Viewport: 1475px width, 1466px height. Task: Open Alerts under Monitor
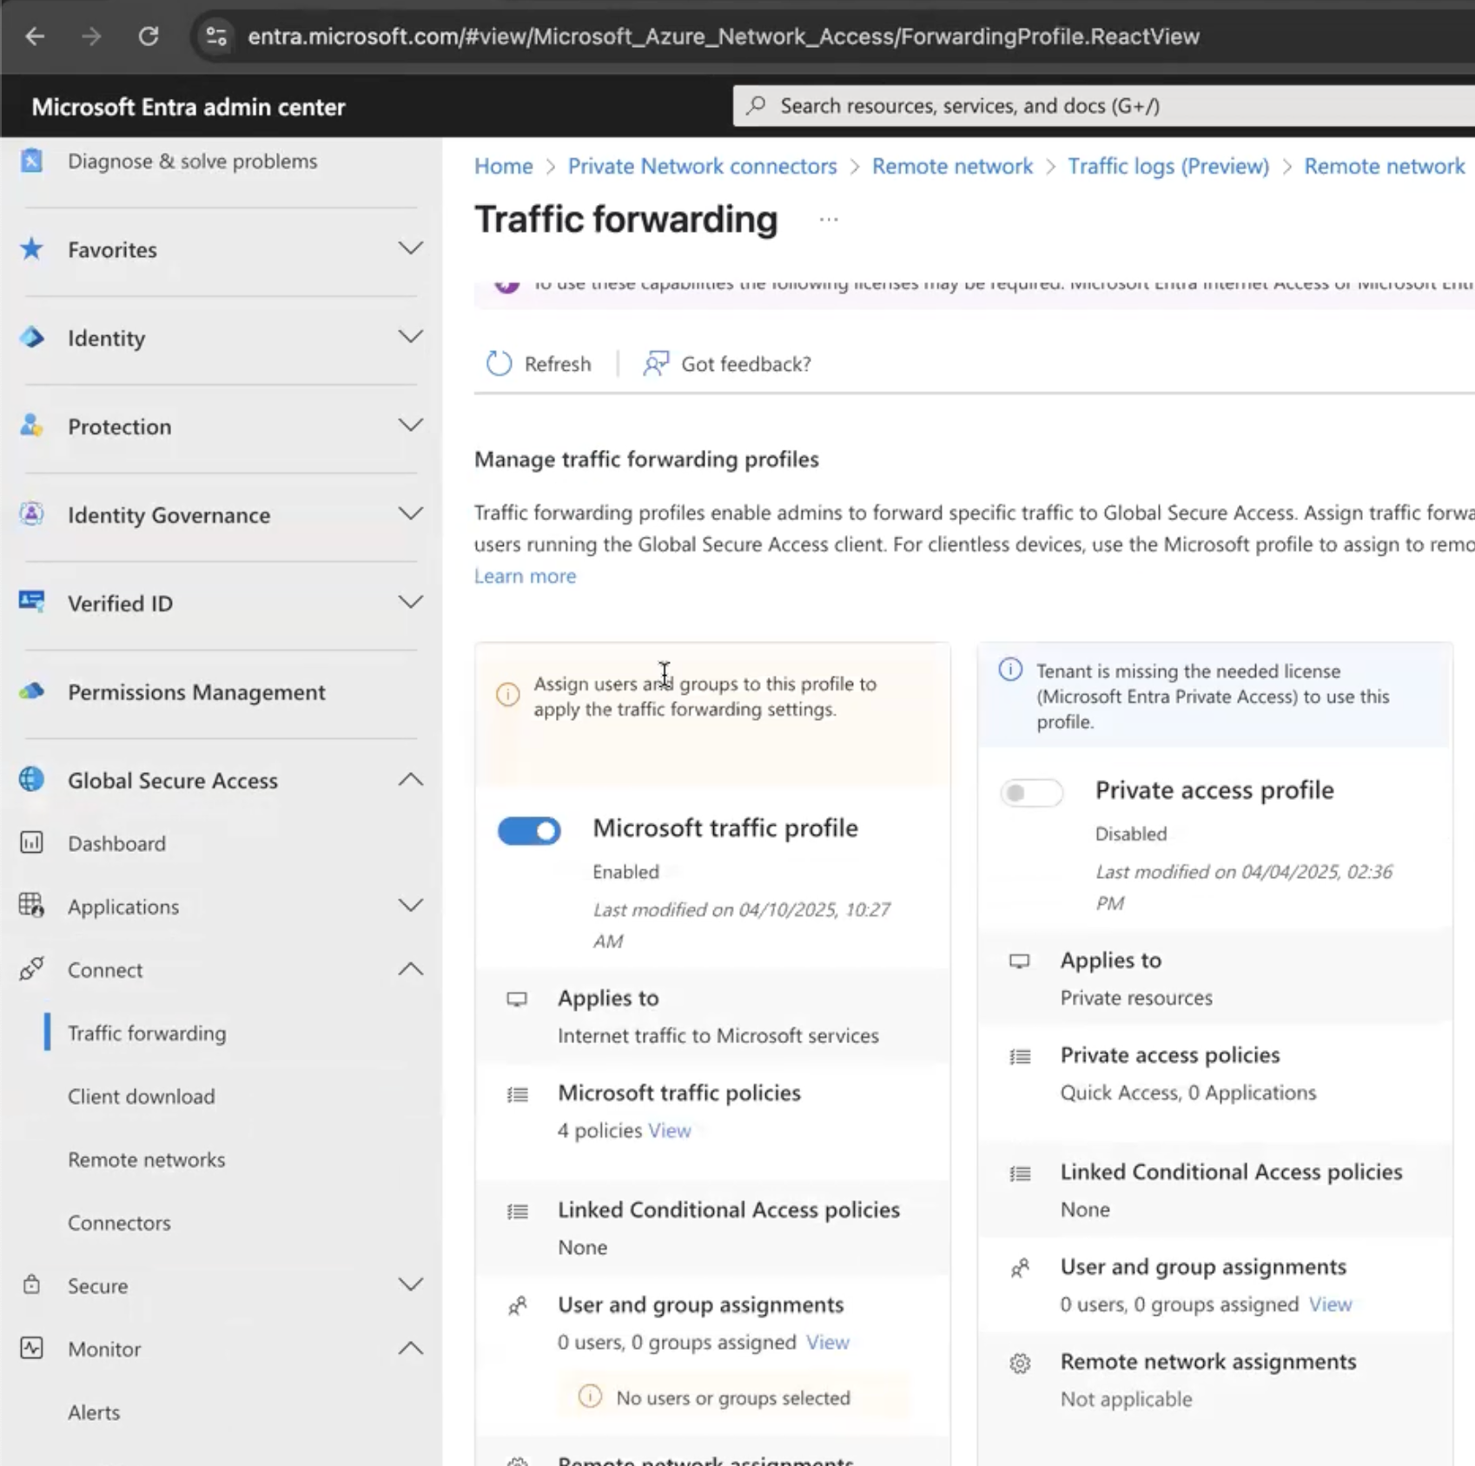pyautogui.click(x=94, y=1412)
